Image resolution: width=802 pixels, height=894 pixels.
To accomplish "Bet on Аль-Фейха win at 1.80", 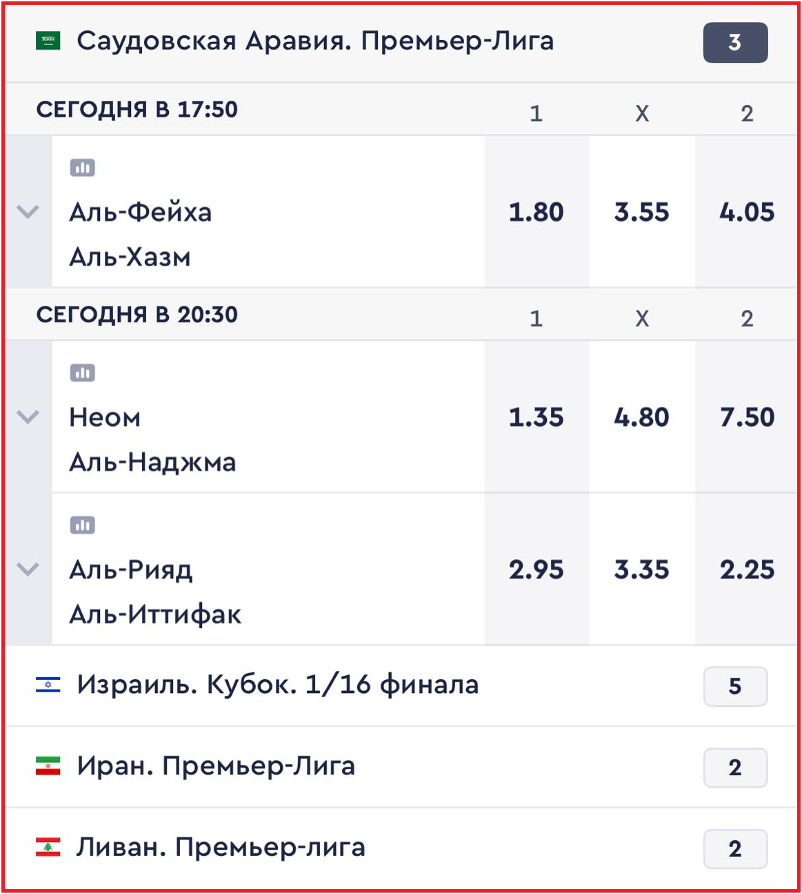I will 537,212.
